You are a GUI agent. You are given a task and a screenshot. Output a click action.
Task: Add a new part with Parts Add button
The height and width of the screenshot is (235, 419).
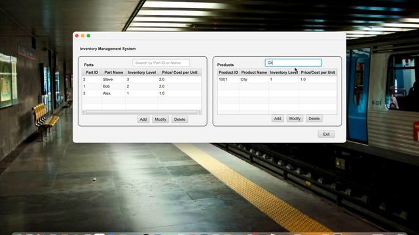point(143,119)
